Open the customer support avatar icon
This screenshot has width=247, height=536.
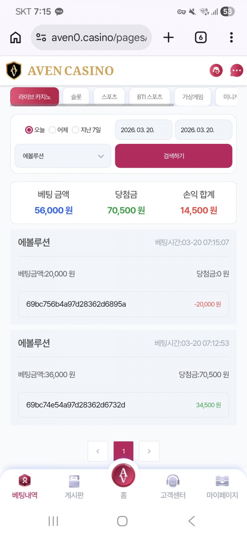point(216,71)
